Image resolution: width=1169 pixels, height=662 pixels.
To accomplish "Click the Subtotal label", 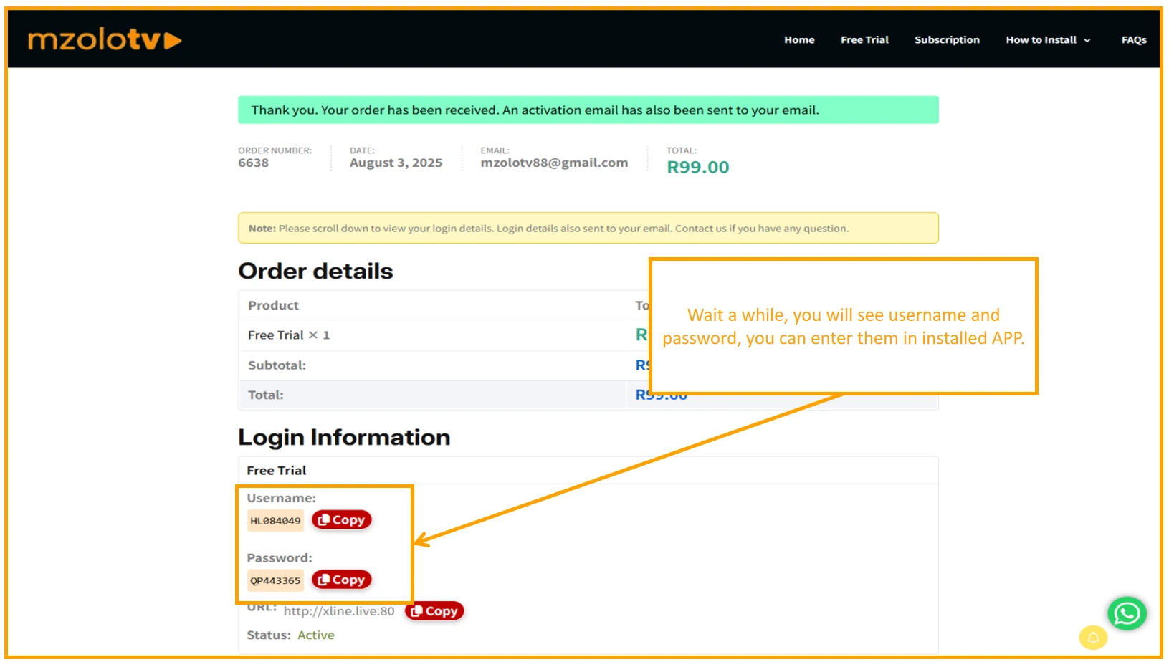I will tap(277, 365).
